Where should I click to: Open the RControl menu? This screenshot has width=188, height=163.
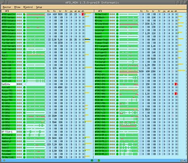[28, 7]
